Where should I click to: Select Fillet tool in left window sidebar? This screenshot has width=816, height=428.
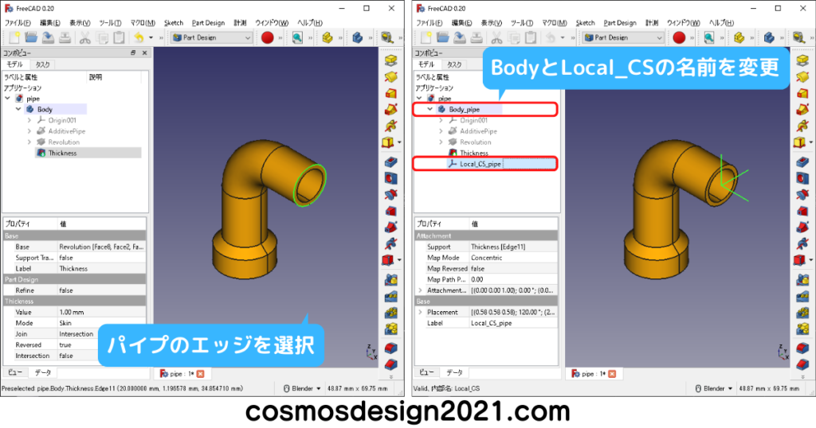390,348
